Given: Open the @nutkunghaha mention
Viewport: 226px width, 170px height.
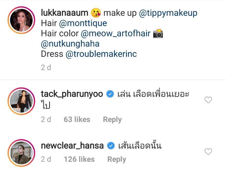Looking at the screenshot, I should click(x=70, y=44).
